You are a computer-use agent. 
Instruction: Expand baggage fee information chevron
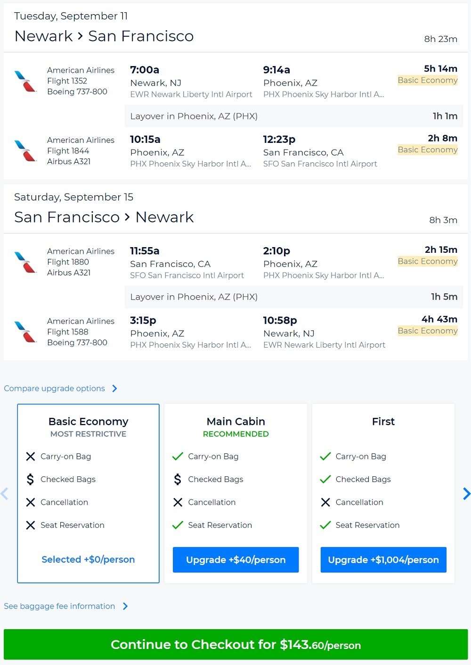click(125, 607)
